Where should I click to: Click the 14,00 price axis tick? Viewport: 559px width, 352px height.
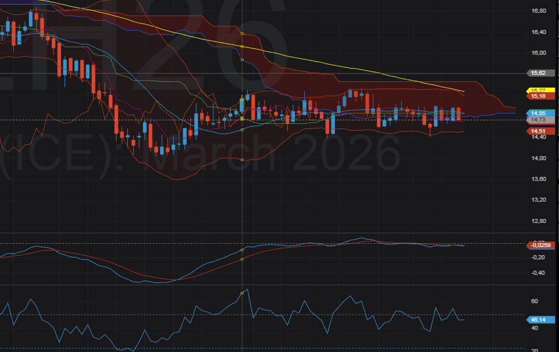pyautogui.click(x=539, y=158)
